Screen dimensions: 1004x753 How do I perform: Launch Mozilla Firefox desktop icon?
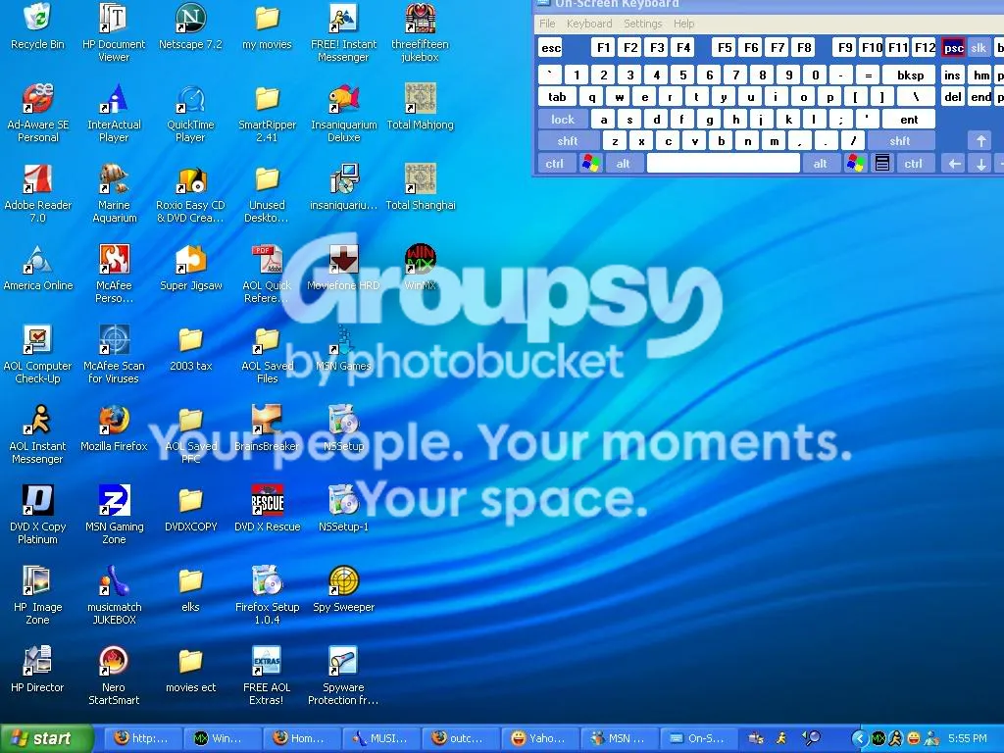[114, 428]
